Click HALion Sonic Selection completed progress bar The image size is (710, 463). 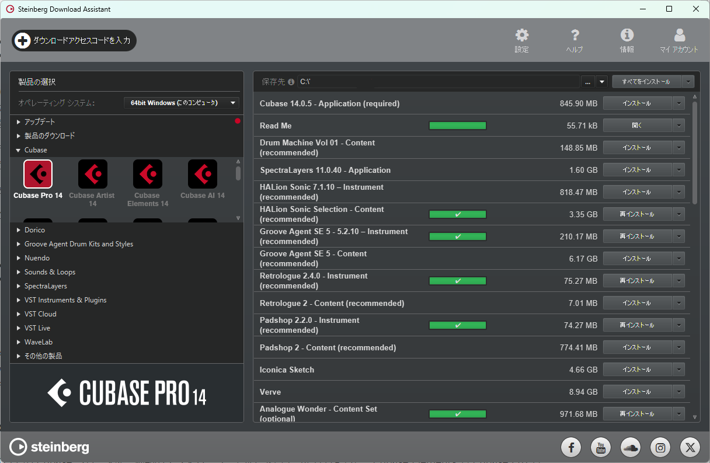458,214
